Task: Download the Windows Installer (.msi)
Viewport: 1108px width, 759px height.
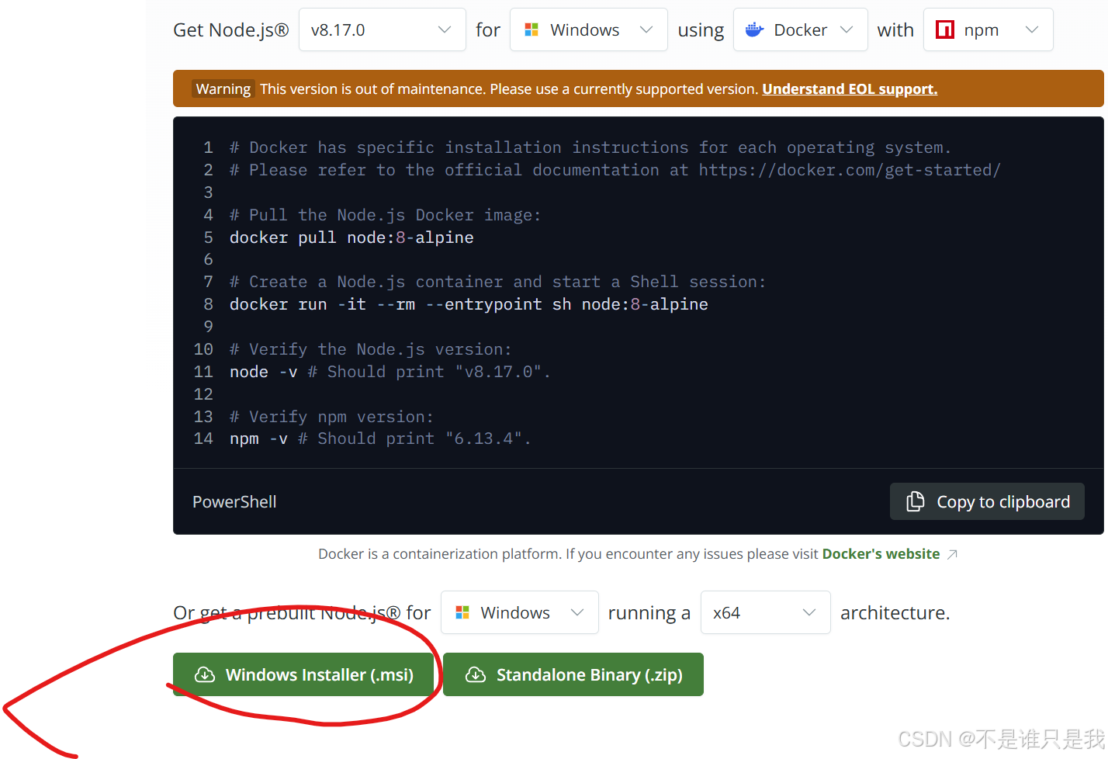Action: point(303,674)
